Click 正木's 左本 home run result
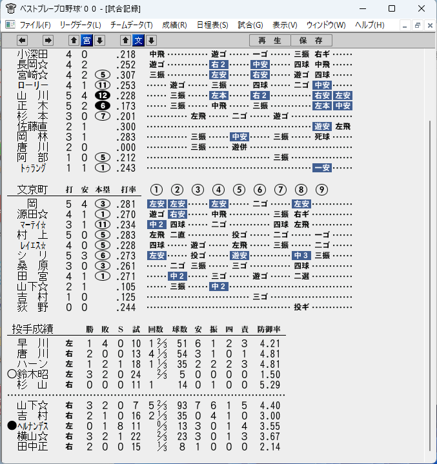437x464 pixels. [322, 106]
